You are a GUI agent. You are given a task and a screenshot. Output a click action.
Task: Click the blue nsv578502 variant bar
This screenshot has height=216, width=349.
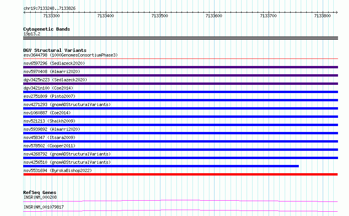pos(180,150)
